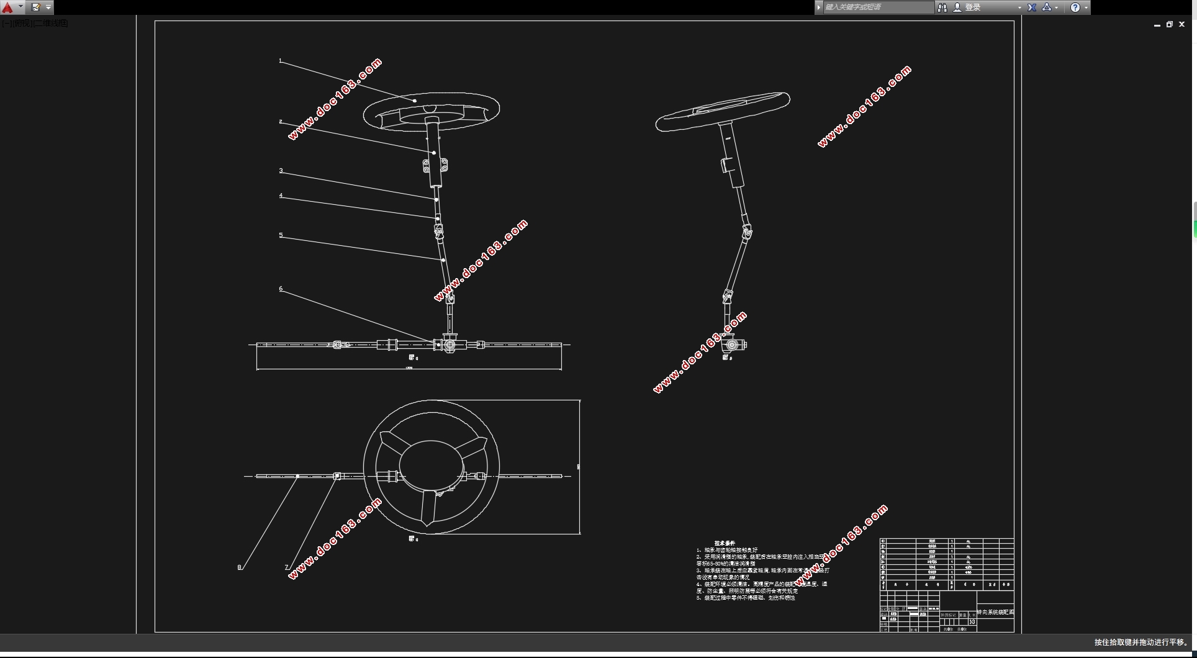The height and width of the screenshot is (658, 1197).
Task: Open the AutoCAD application menu logo
Action: 7,7
